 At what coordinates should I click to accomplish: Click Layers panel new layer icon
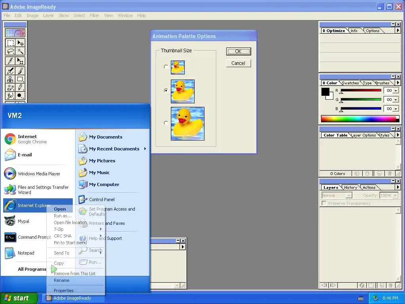coord(382,285)
